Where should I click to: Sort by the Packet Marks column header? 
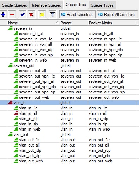tap(112, 23)
